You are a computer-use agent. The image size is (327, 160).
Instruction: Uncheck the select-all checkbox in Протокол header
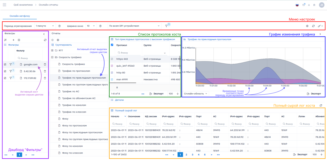click(112, 45)
